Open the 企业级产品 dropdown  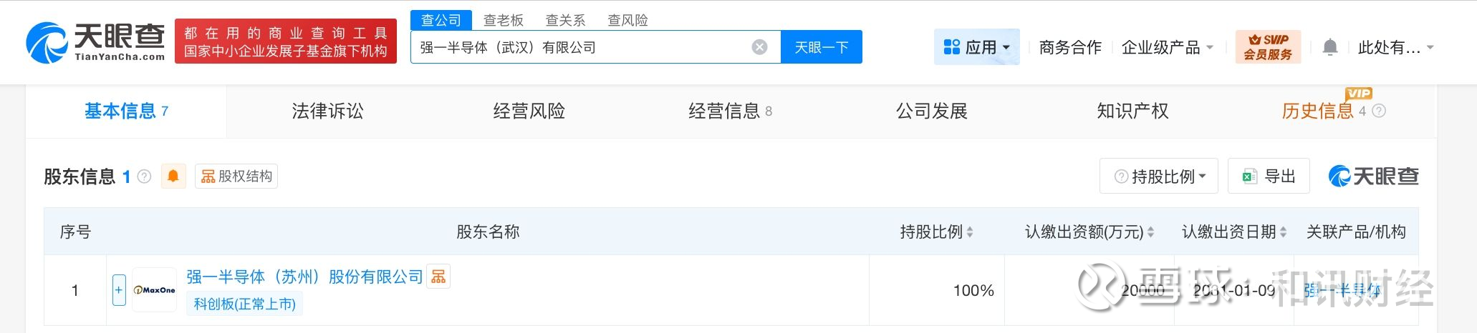click(1168, 48)
